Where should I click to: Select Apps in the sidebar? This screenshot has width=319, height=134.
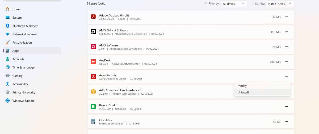point(32,51)
